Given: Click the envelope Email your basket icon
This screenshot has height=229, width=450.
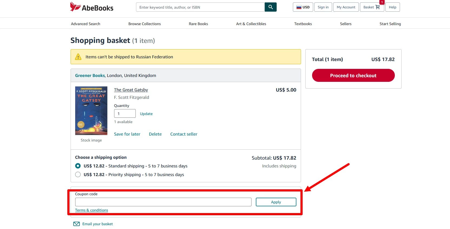Looking at the screenshot, I should coord(77,224).
